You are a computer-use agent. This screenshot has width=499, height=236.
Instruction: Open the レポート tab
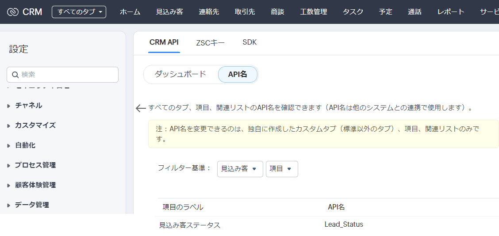(451, 12)
